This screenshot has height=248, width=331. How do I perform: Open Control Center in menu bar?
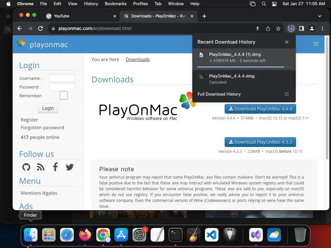274,4
